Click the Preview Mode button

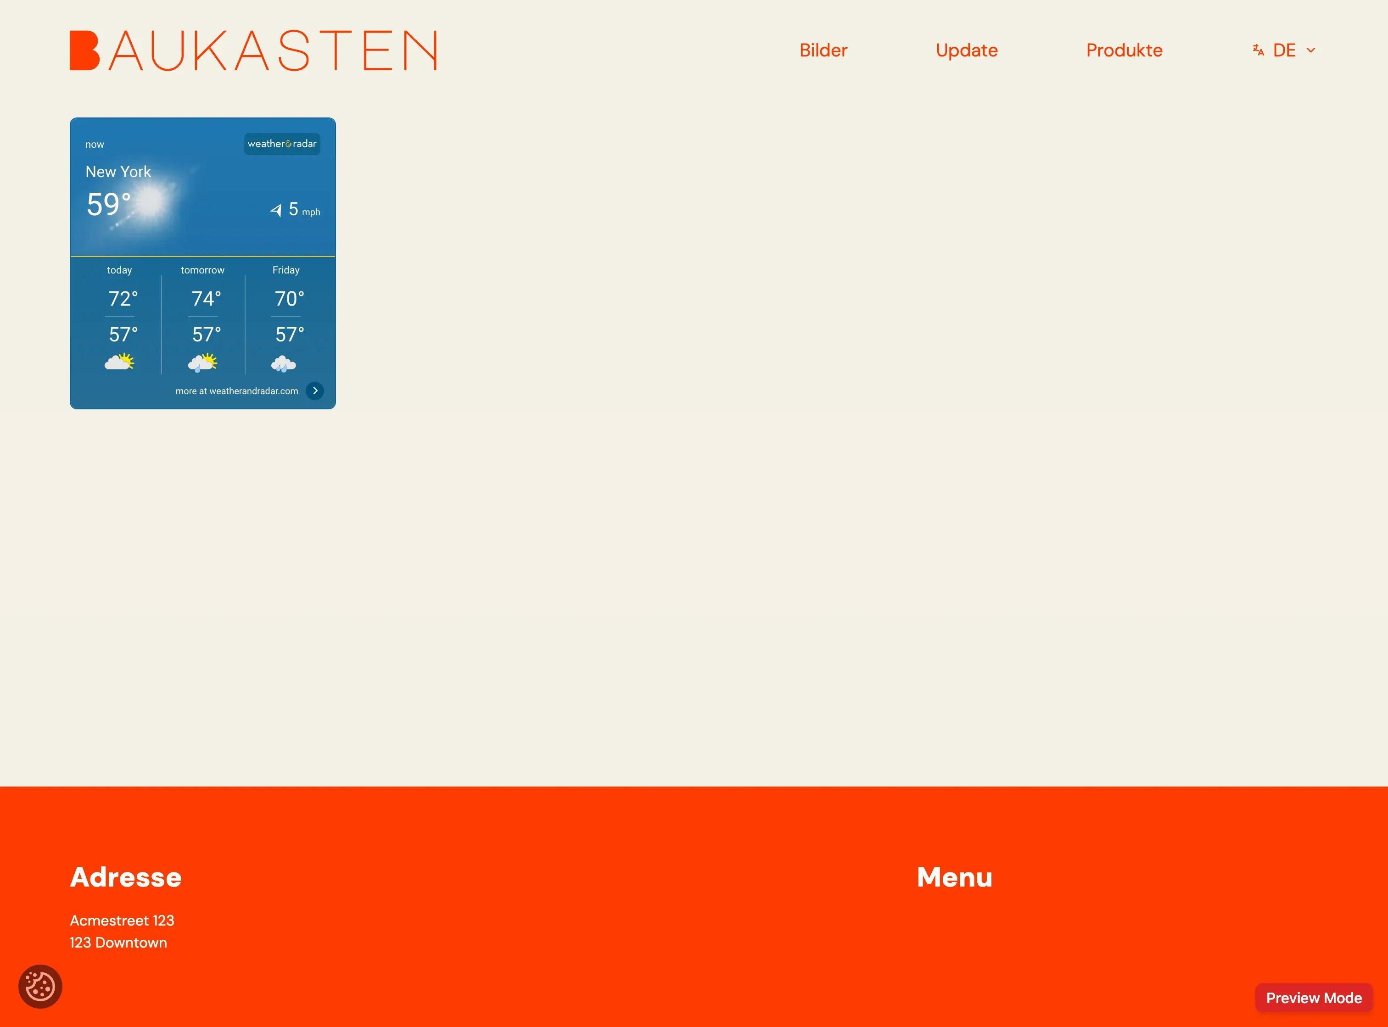[x=1314, y=998]
